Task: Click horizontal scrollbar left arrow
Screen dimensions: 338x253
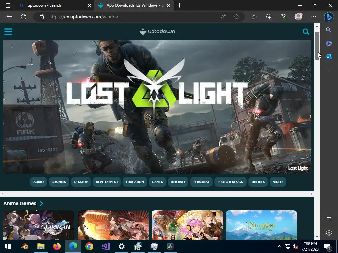Action: tap(3, 194)
